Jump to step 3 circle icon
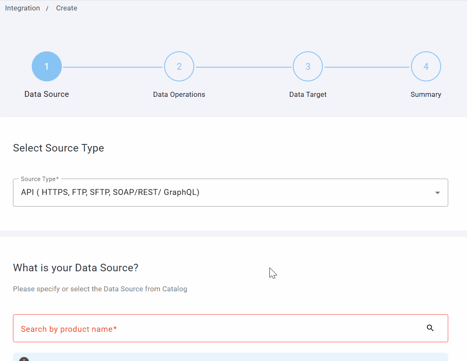The height and width of the screenshot is (361, 467). 308,66
